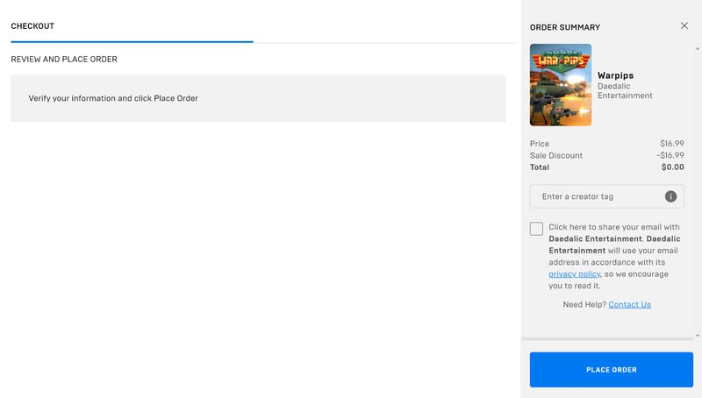This screenshot has height=398, width=702.
Task: Click the Warpips product title
Action: tap(615, 75)
